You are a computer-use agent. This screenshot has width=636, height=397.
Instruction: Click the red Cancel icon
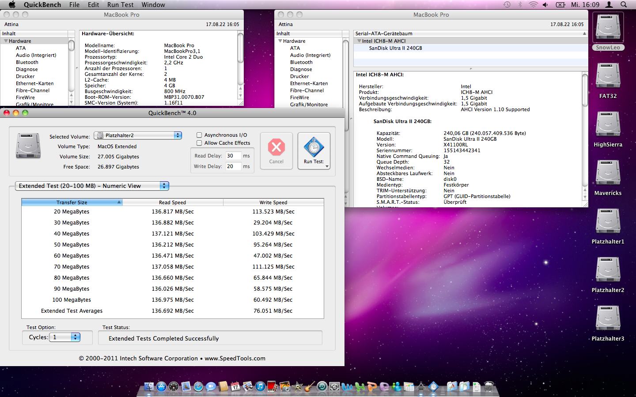click(276, 147)
